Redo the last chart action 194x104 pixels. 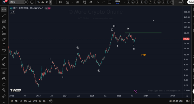(104, 2)
